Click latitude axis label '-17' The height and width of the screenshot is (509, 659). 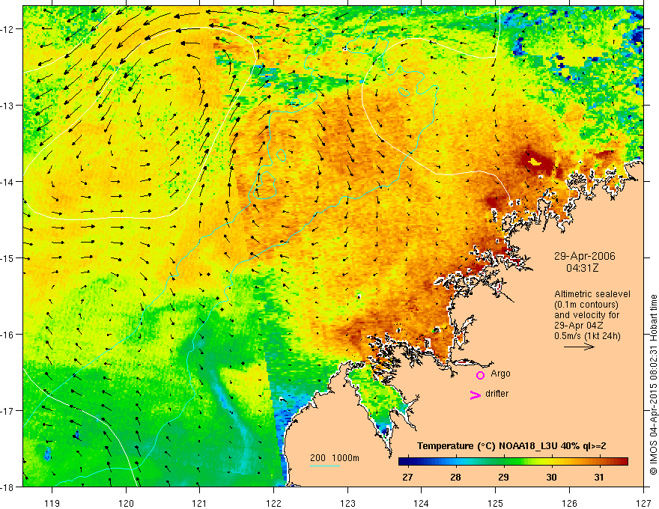coord(7,411)
